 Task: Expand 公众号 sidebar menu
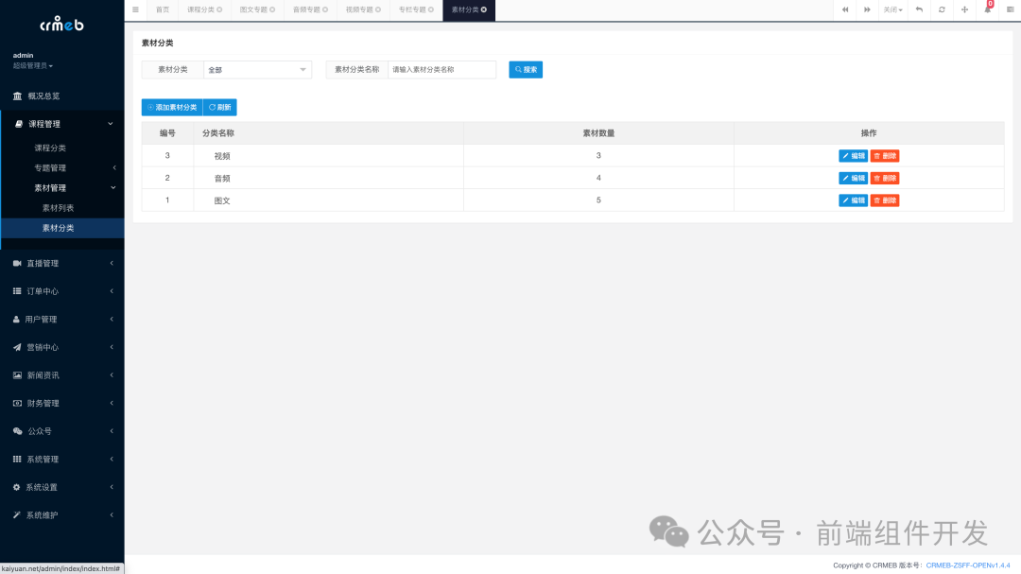click(x=61, y=431)
